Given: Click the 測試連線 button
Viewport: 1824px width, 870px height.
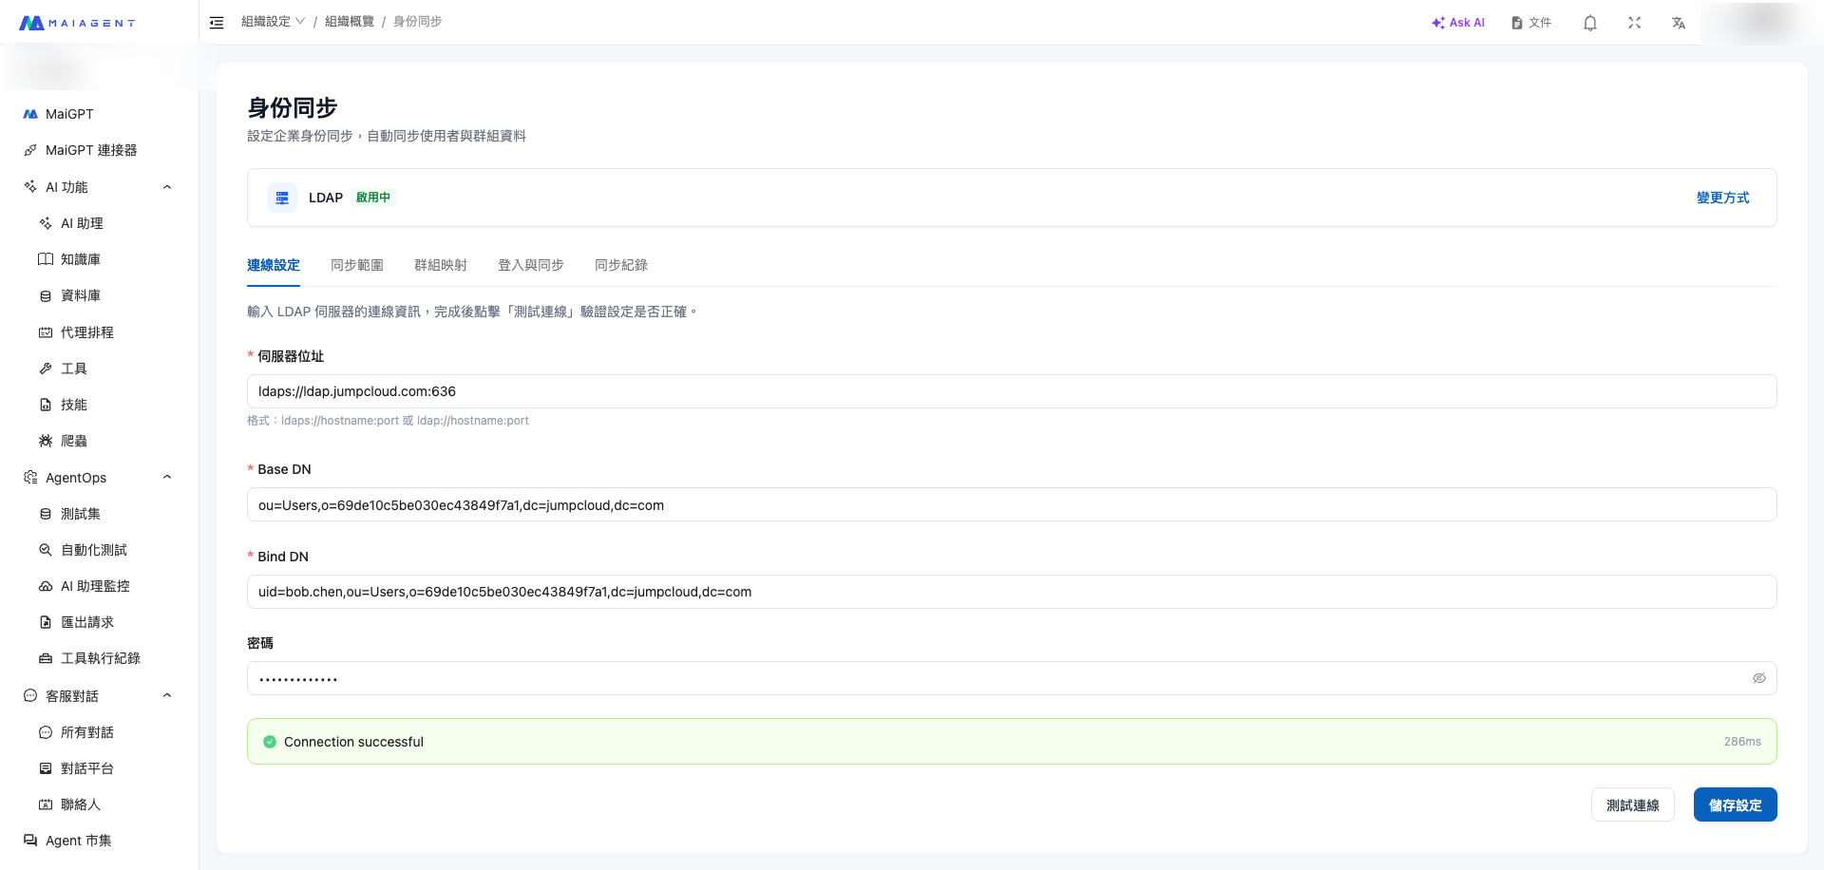Looking at the screenshot, I should [1632, 804].
